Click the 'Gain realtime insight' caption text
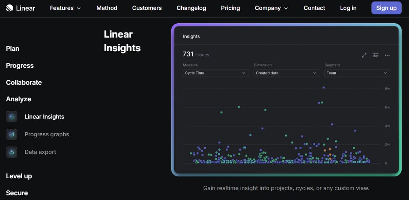 coord(286,188)
